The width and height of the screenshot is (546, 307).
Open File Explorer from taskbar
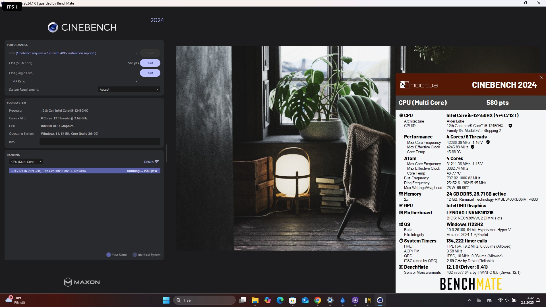click(255, 300)
